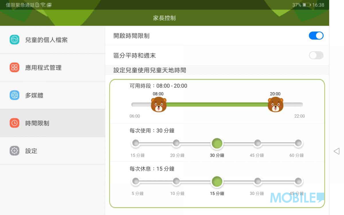Click the app management grid icon

click(x=14, y=67)
